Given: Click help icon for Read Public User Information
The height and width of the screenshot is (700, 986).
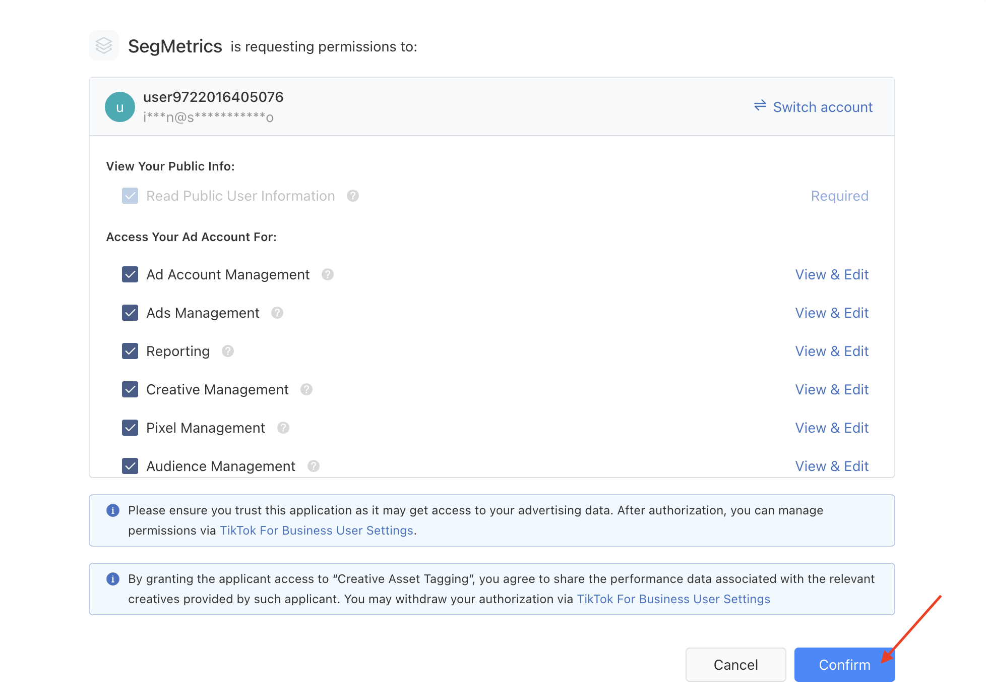Looking at the screenshot, I should click(x=353, y=196).
